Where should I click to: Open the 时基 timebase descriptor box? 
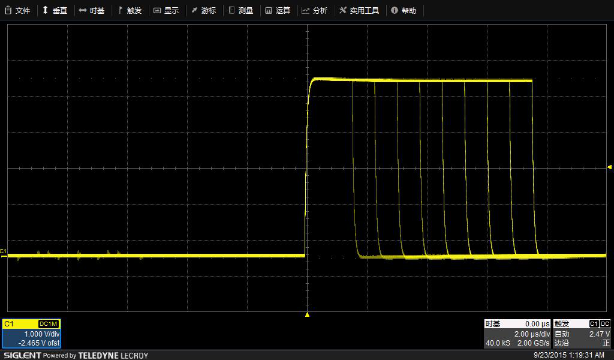pos(517,334)
